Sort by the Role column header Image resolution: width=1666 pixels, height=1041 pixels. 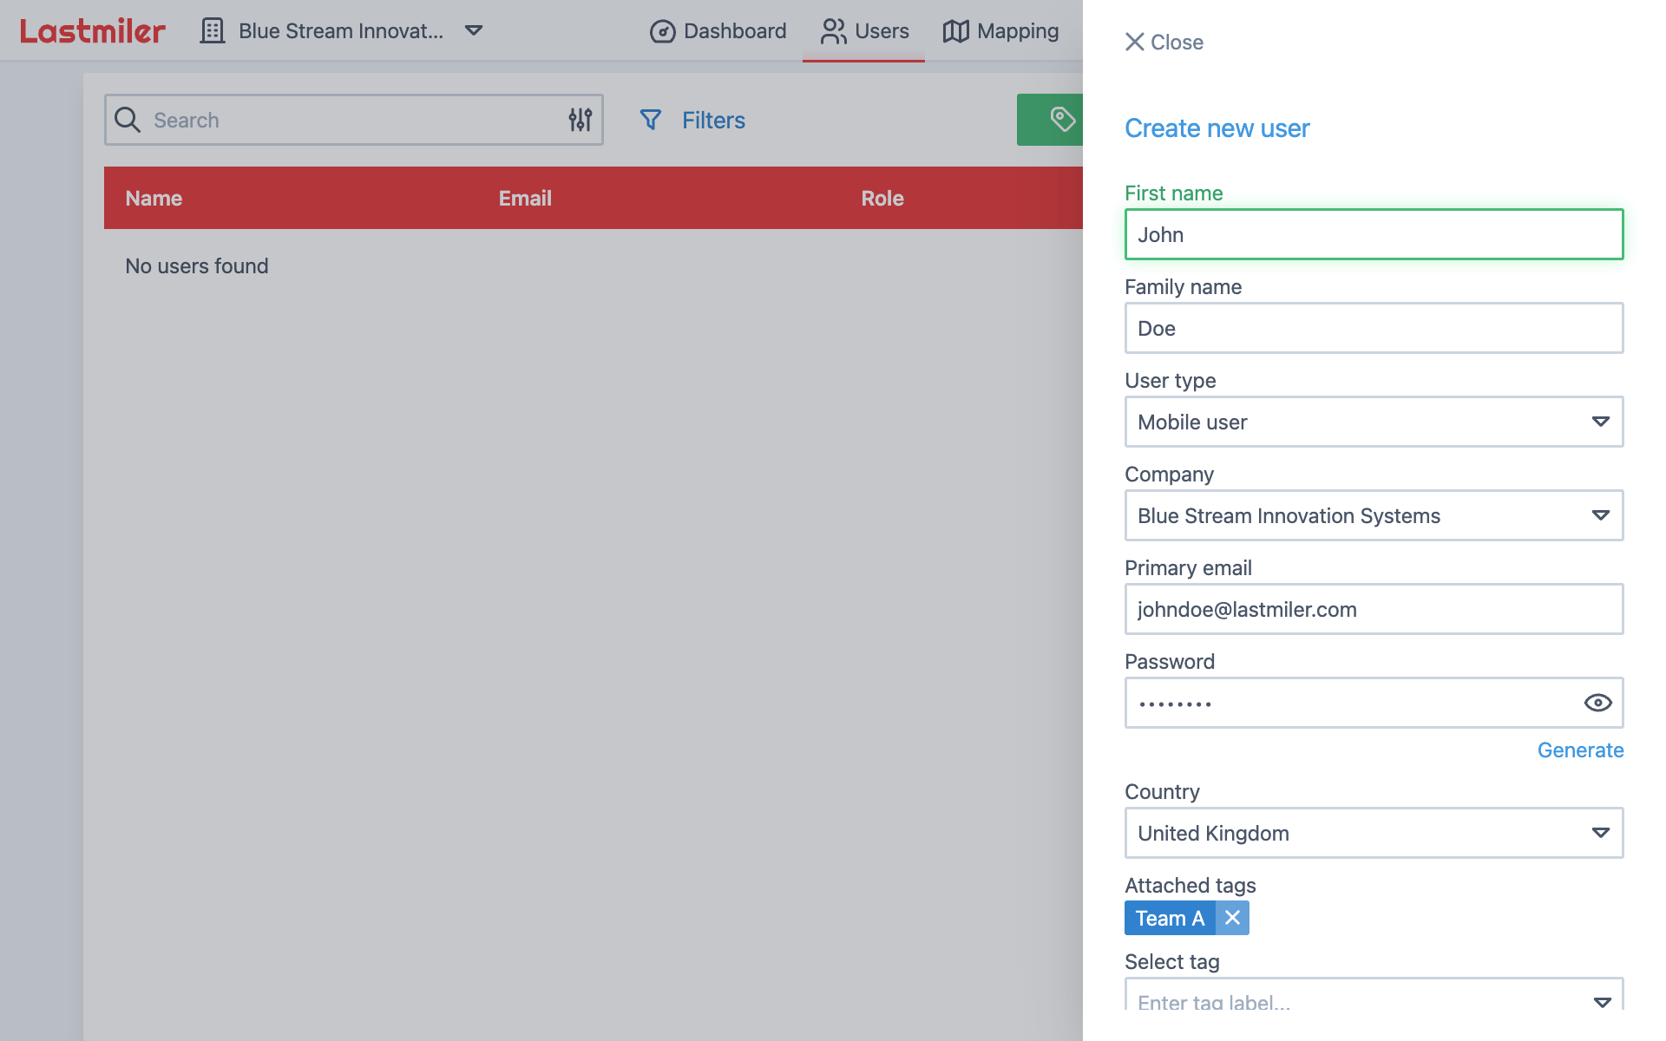[x=882, y=198]
